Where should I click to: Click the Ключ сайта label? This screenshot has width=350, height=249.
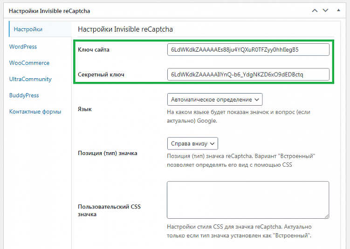tap(94, 50)
